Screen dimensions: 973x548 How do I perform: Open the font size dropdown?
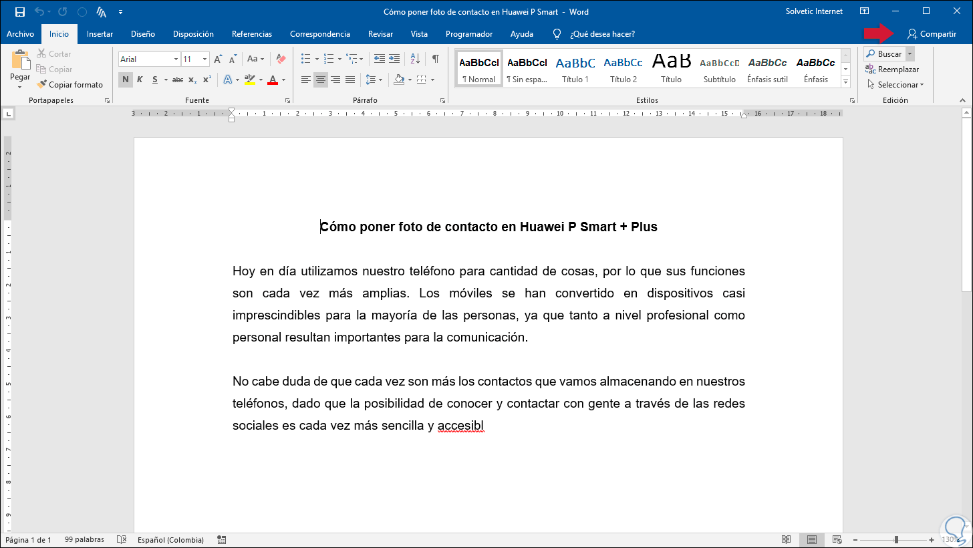point(205,59)
